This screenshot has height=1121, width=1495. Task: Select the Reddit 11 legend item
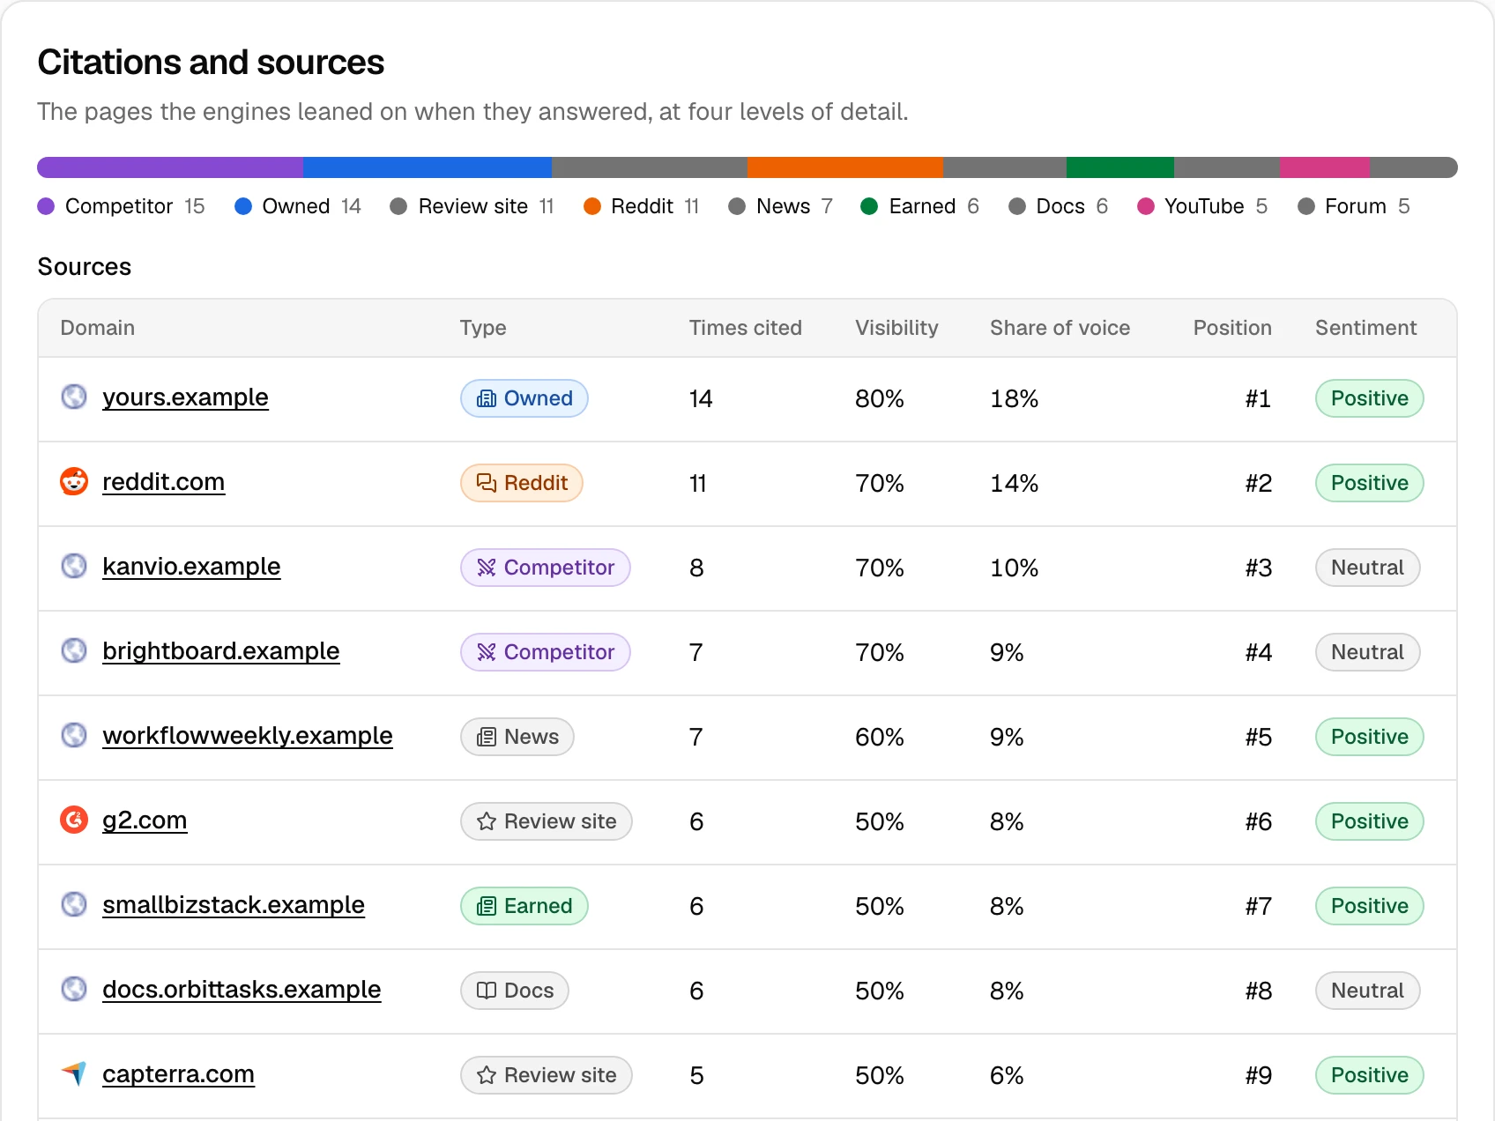click(642, 206)
